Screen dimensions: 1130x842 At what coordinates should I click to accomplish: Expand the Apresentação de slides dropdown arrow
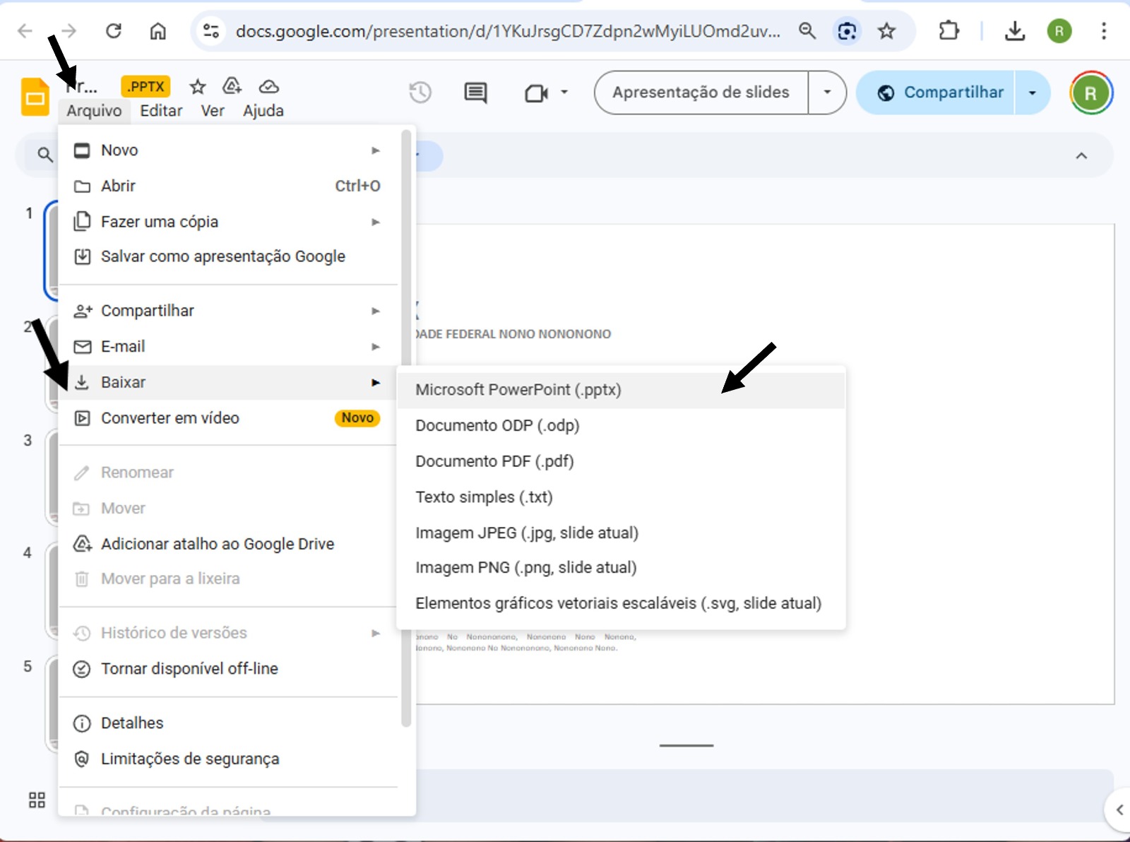pyautogui.click(x=827, y=93)
